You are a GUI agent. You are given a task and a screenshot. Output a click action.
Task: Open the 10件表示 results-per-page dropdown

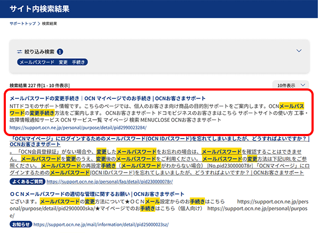(291, 85)
